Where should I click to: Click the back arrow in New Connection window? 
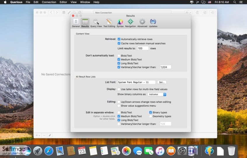[x=51, y=12]
